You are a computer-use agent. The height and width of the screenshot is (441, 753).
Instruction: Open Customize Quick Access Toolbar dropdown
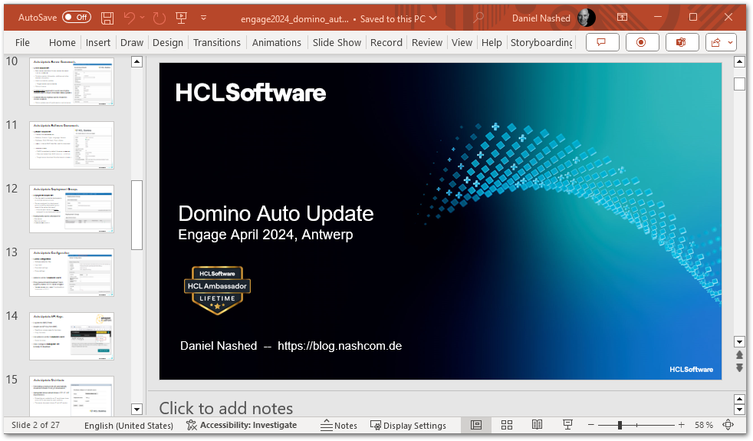204,18
